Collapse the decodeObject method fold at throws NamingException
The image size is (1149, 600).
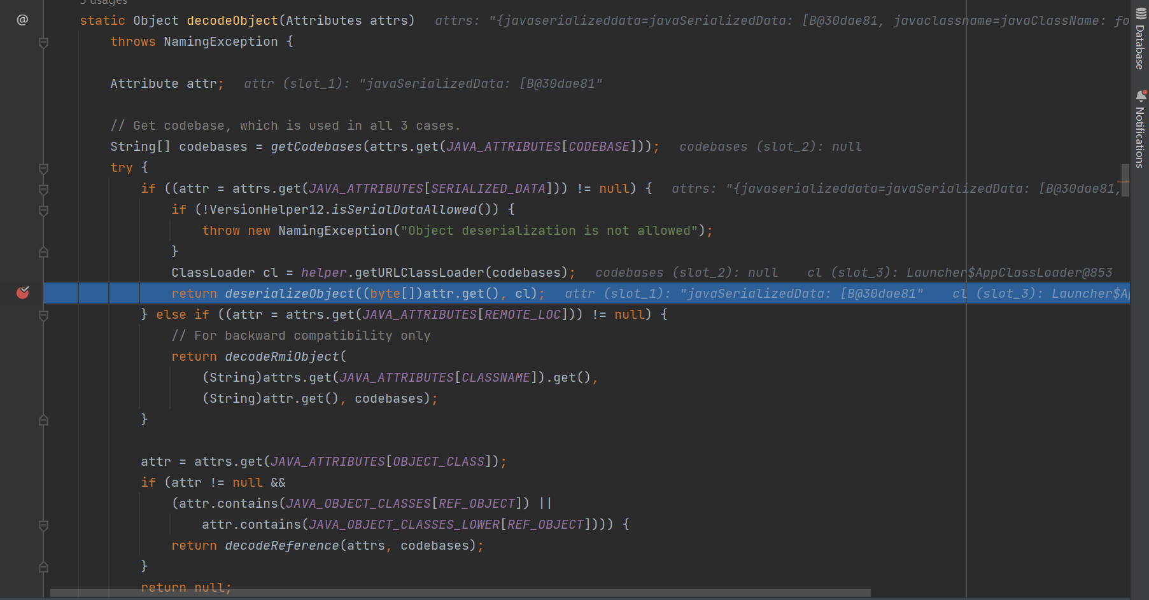[x=43, y=43]
